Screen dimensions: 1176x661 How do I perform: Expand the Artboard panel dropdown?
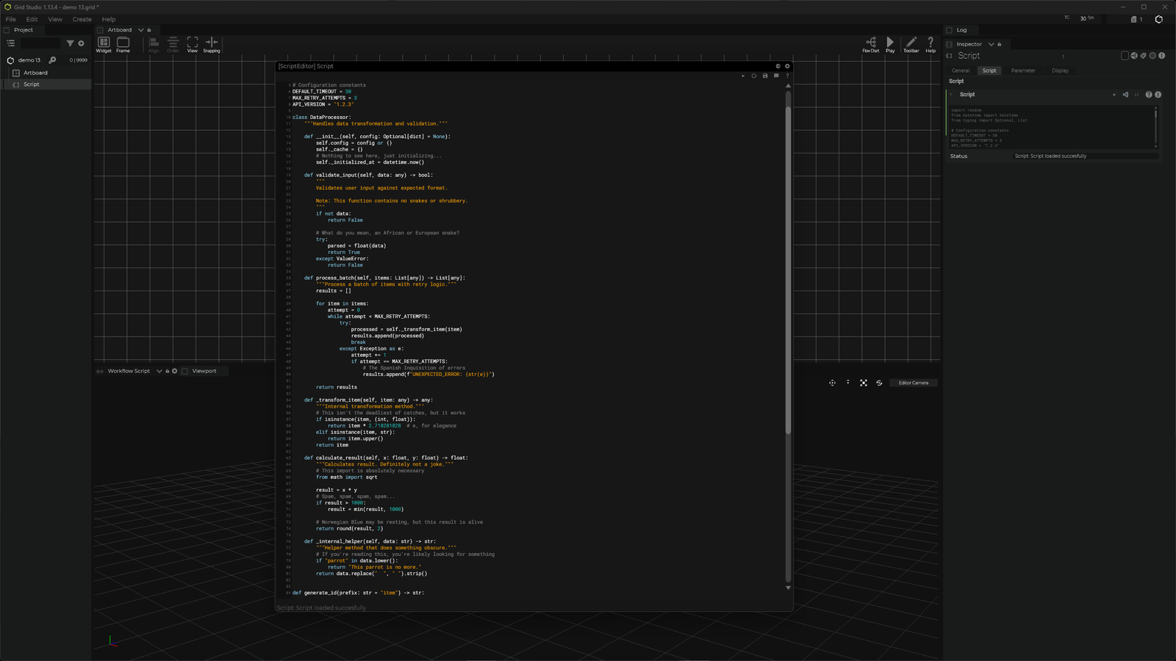(141, 30)
